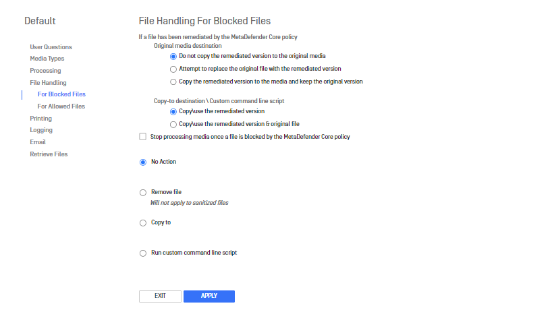Navigate to Logging settings
This screenshot has width=552, height=314.
point(41,130)
